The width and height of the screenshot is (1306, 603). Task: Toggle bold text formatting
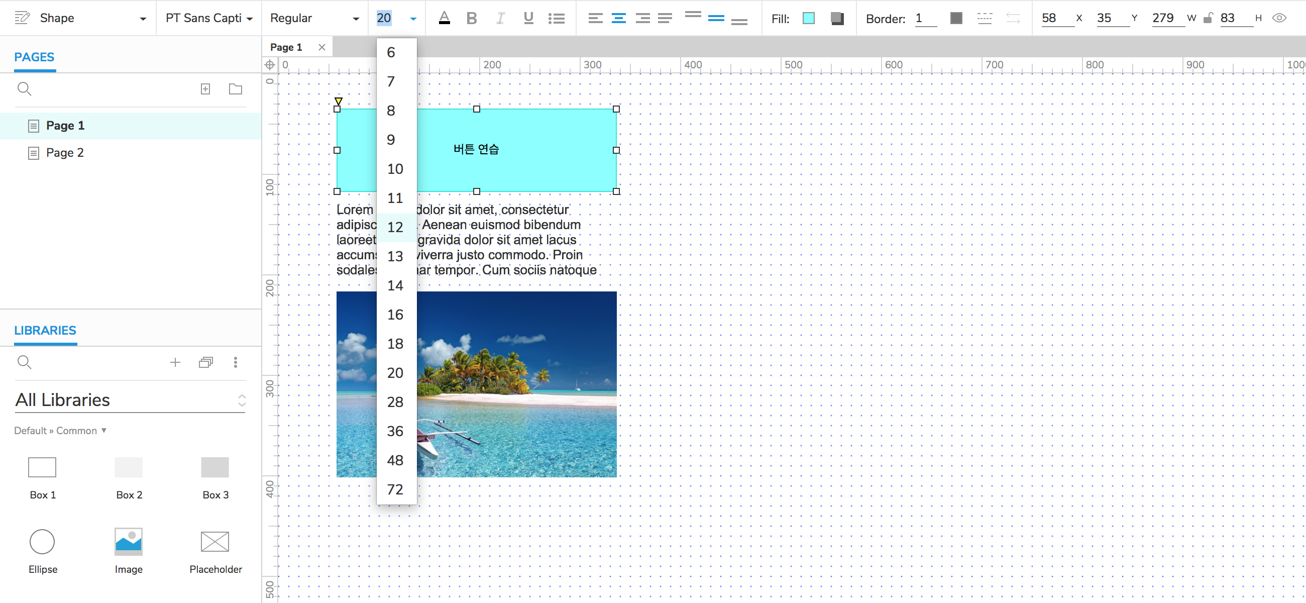pos(472,18)
